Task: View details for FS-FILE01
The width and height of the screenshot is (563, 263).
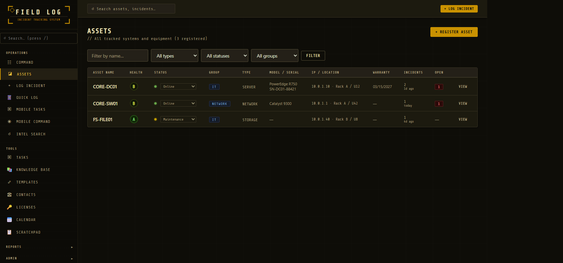Action: (x=463, y=119)
